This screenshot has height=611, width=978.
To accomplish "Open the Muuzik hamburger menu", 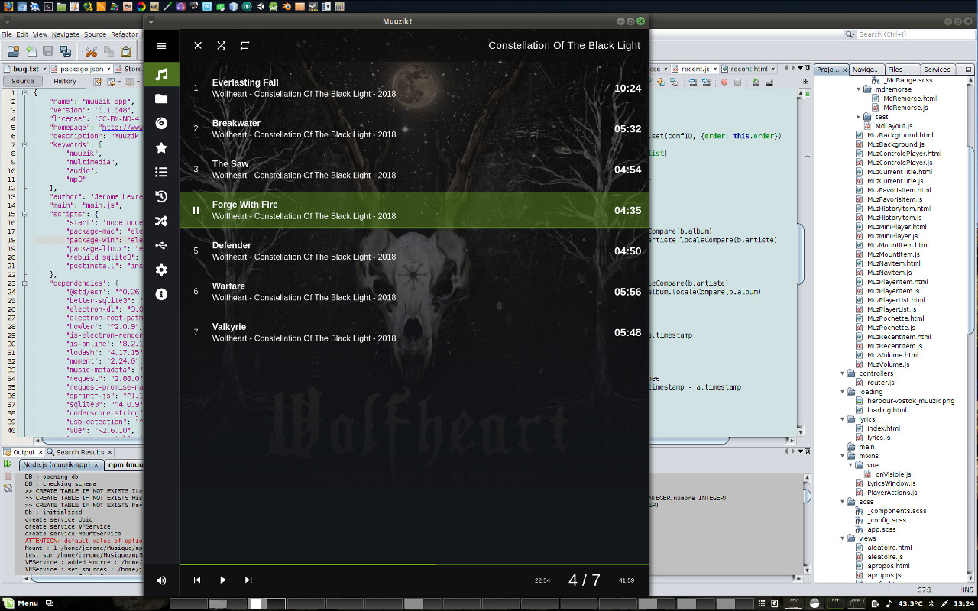I will coord(161,46).
